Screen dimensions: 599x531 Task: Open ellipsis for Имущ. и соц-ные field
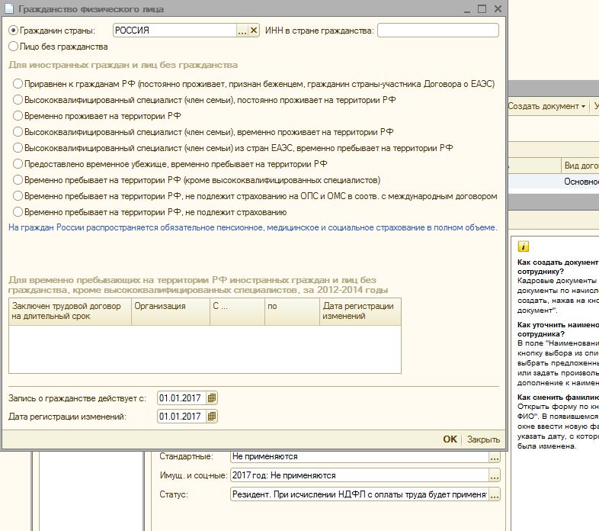495,475
